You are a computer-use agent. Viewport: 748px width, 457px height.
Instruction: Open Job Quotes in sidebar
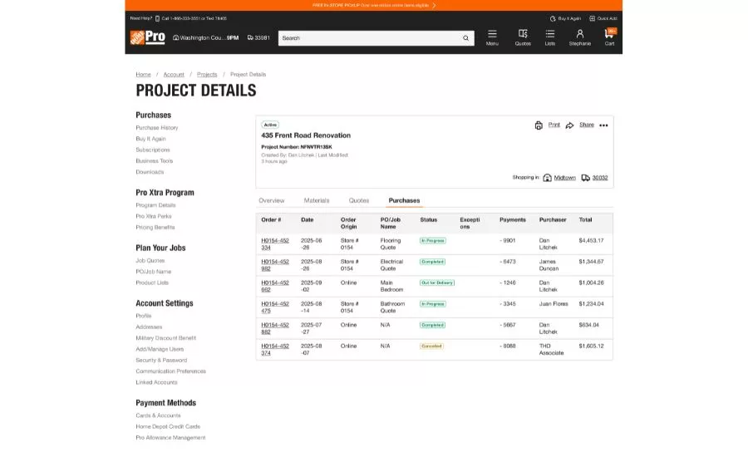coord(150,260)
